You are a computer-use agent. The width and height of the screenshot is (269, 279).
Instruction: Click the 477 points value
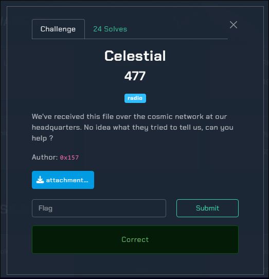pos(135,76)
